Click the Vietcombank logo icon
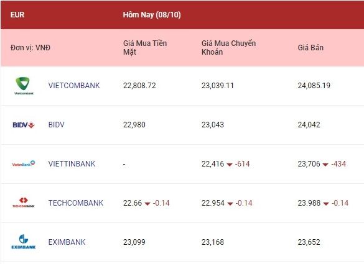364x264 pixels. point(24,86)
